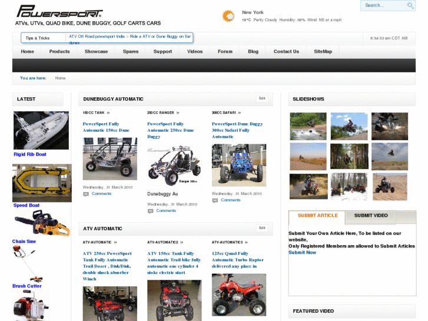Viewport: 428px width, 321px height.
Task: Click comment bubble under 300cc Safari article
Action: coord(215,200)
